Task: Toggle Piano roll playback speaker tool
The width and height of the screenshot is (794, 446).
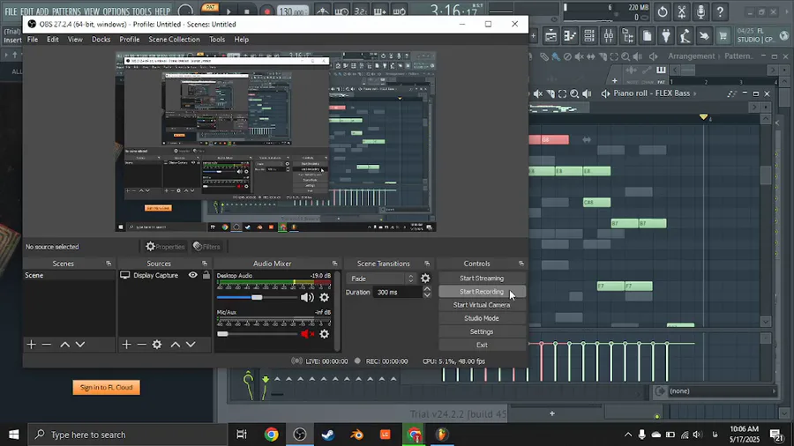Action: coord(587,93)
